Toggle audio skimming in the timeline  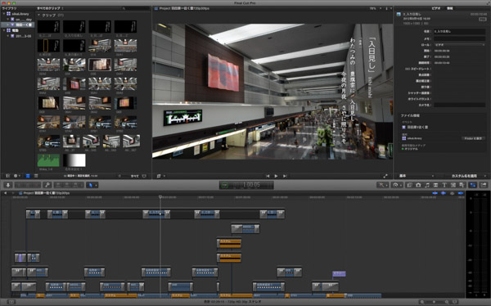tap(444, 193)
